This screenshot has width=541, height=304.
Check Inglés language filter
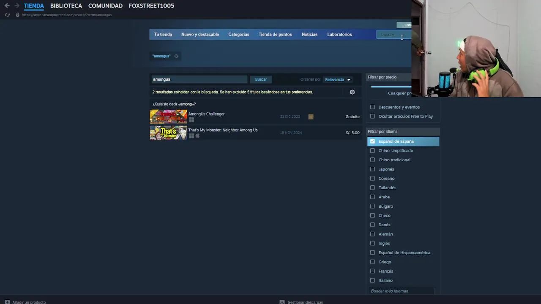click(372, 244)
